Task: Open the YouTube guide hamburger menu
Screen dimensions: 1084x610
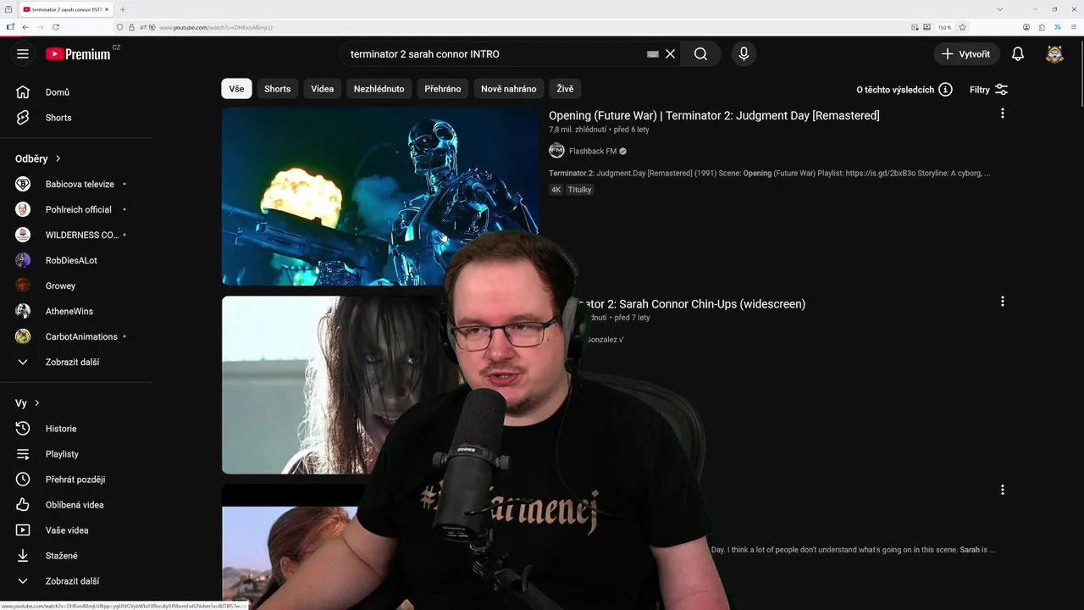Action: (23, 54)
